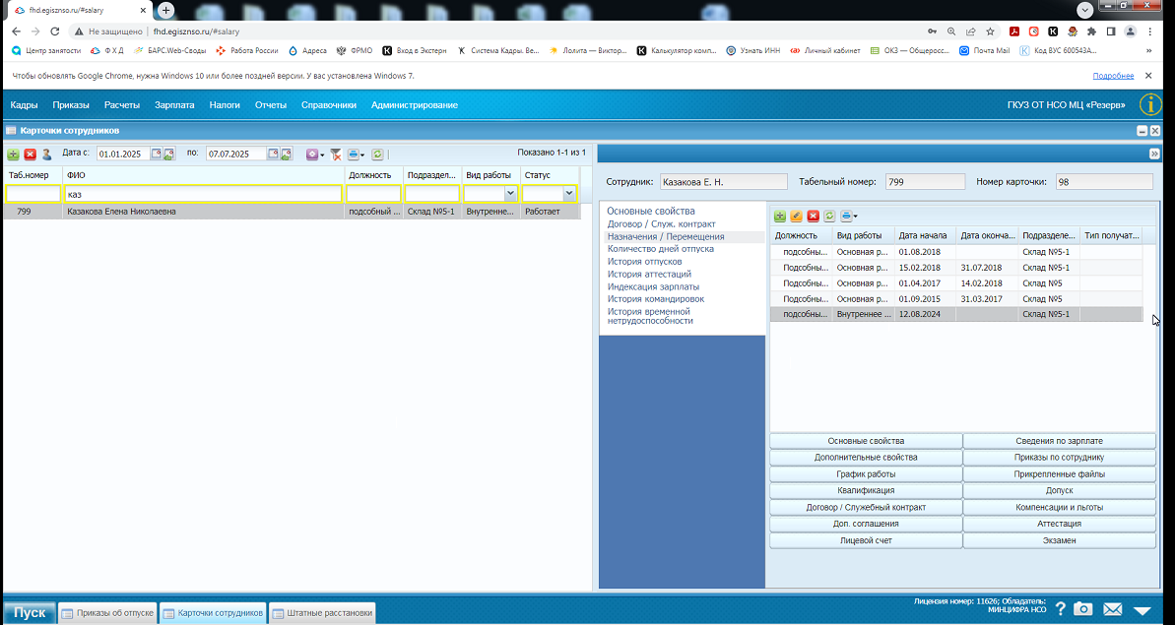Select 'История отпусков' in the side list
Image resolution: width=1175 pixels, height=625 pixels.
pos(644,261)
